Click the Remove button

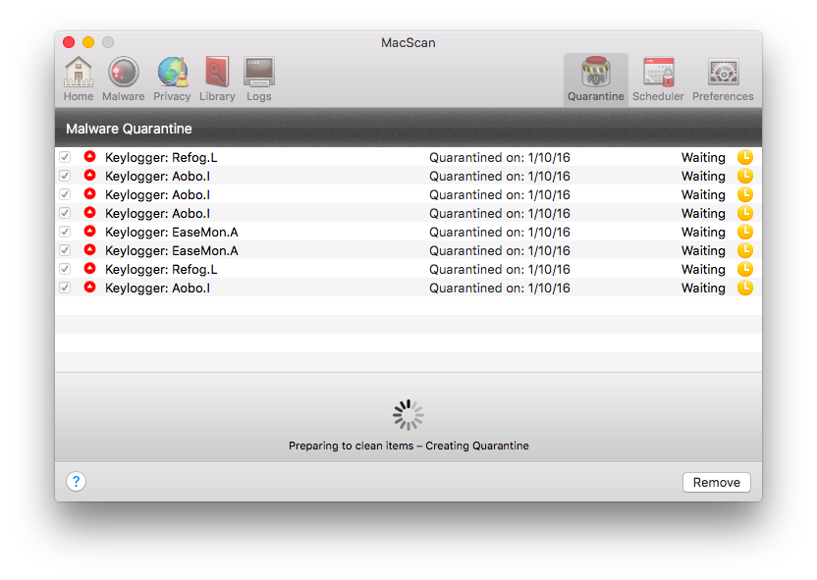click(x=717, y=482)
